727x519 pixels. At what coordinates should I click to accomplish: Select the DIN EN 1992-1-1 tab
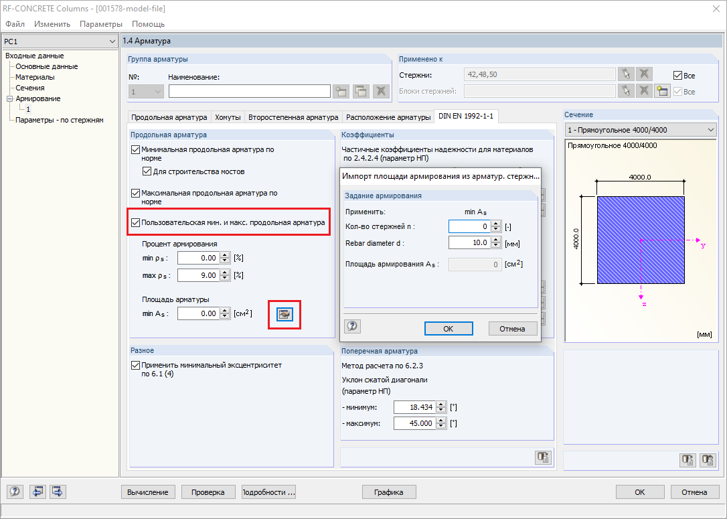point(466,116)
